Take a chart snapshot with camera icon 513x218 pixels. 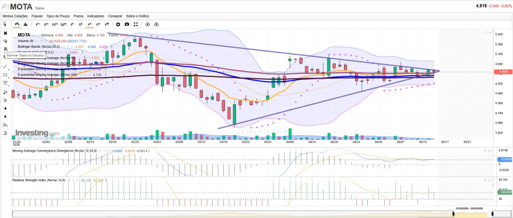coord(127,24)
